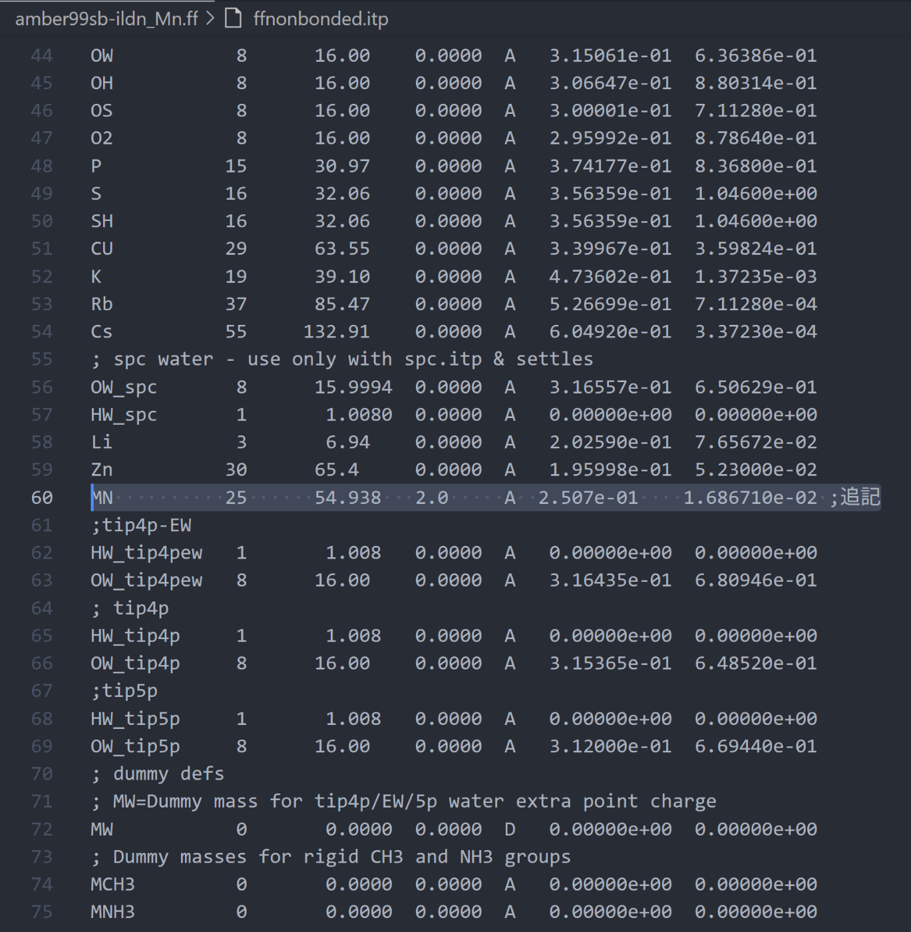This screenshot has width=911, height=932.
Task: Click epsilon 6.69440e-01 on the OW_tip5p line
Action: (x=756, y=747)
